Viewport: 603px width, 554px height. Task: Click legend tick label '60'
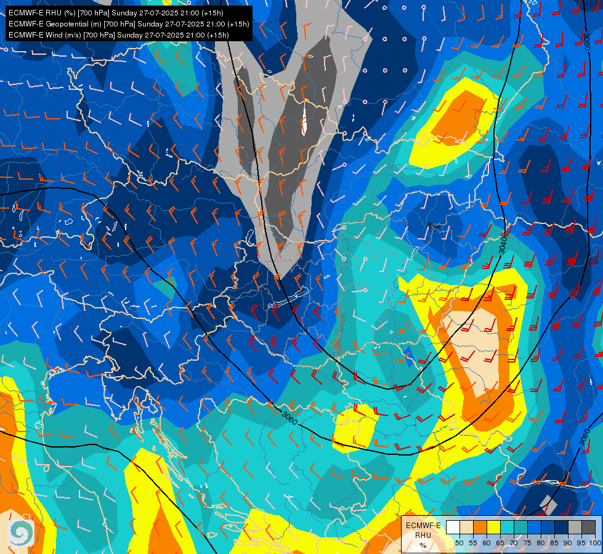(x=487, y=543)
